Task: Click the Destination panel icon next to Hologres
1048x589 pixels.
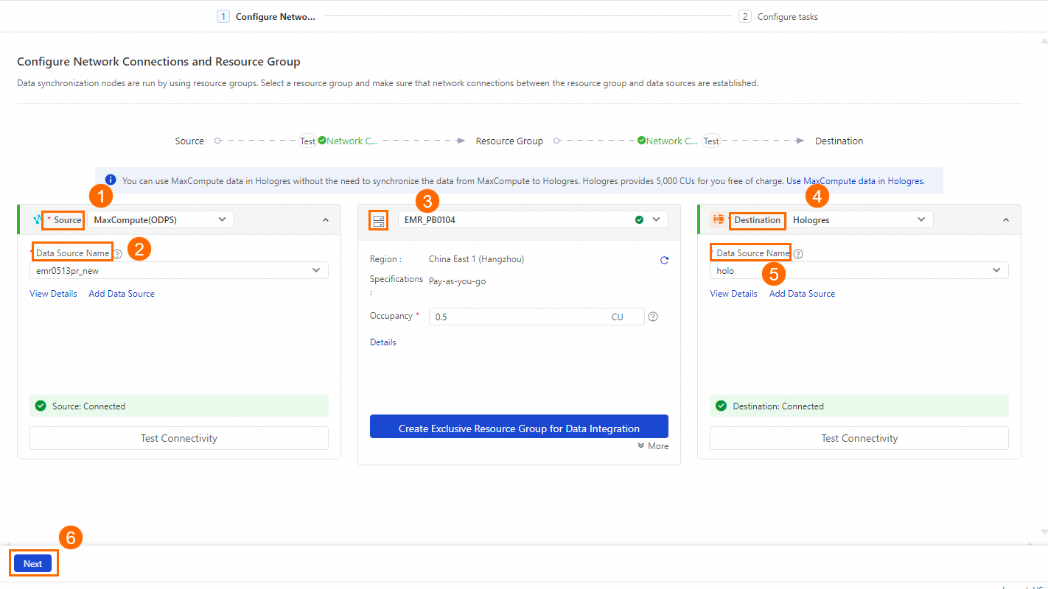Action: (718, 219)
